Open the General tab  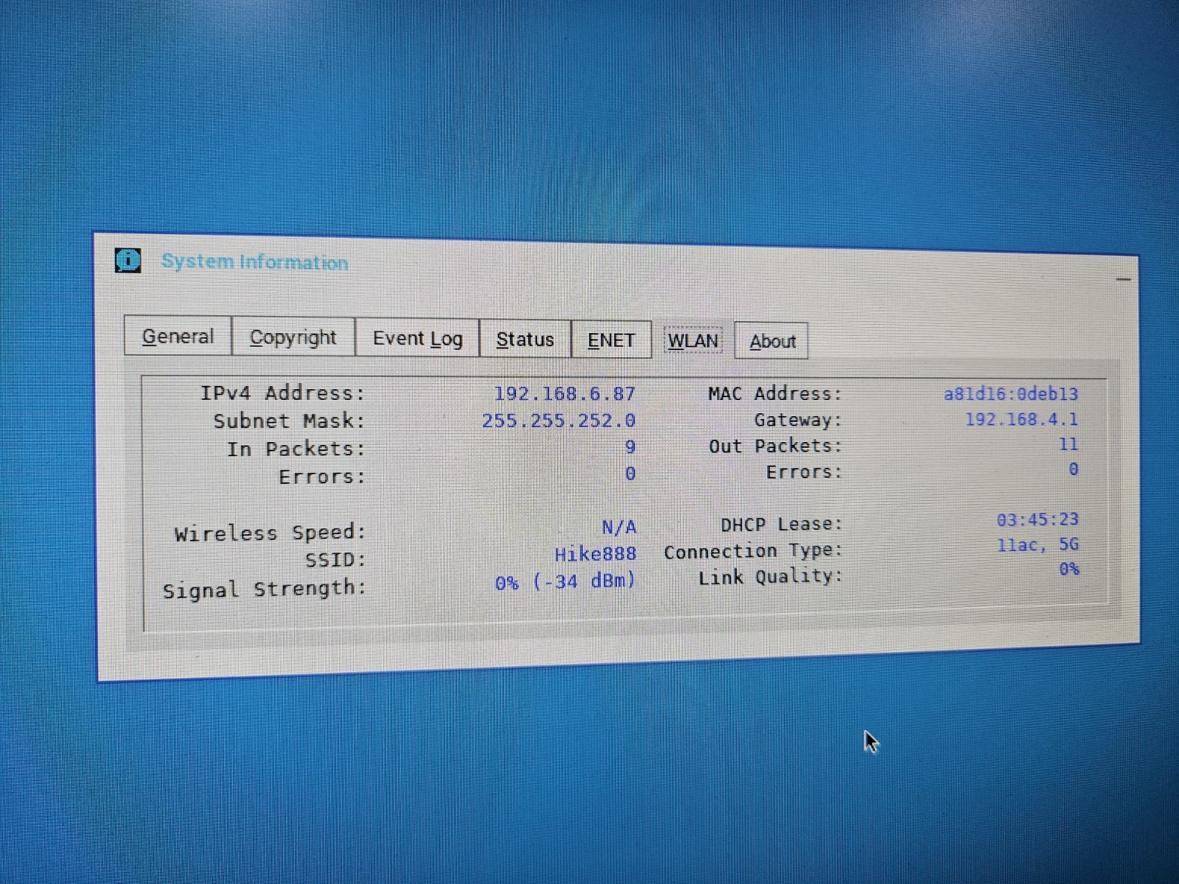[178, 336]
